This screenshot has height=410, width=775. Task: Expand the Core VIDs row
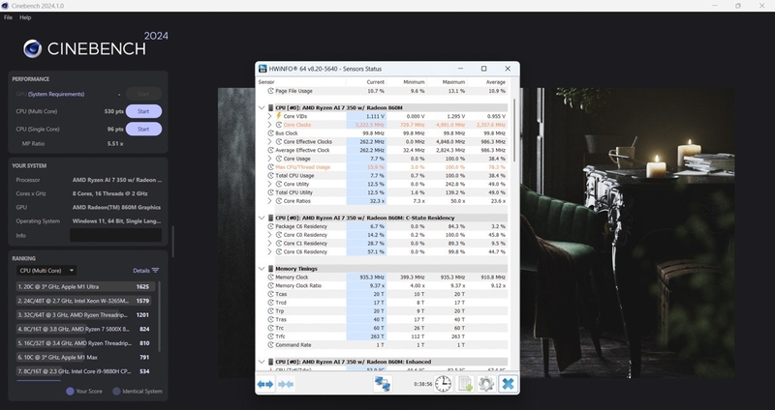point(270,116)
